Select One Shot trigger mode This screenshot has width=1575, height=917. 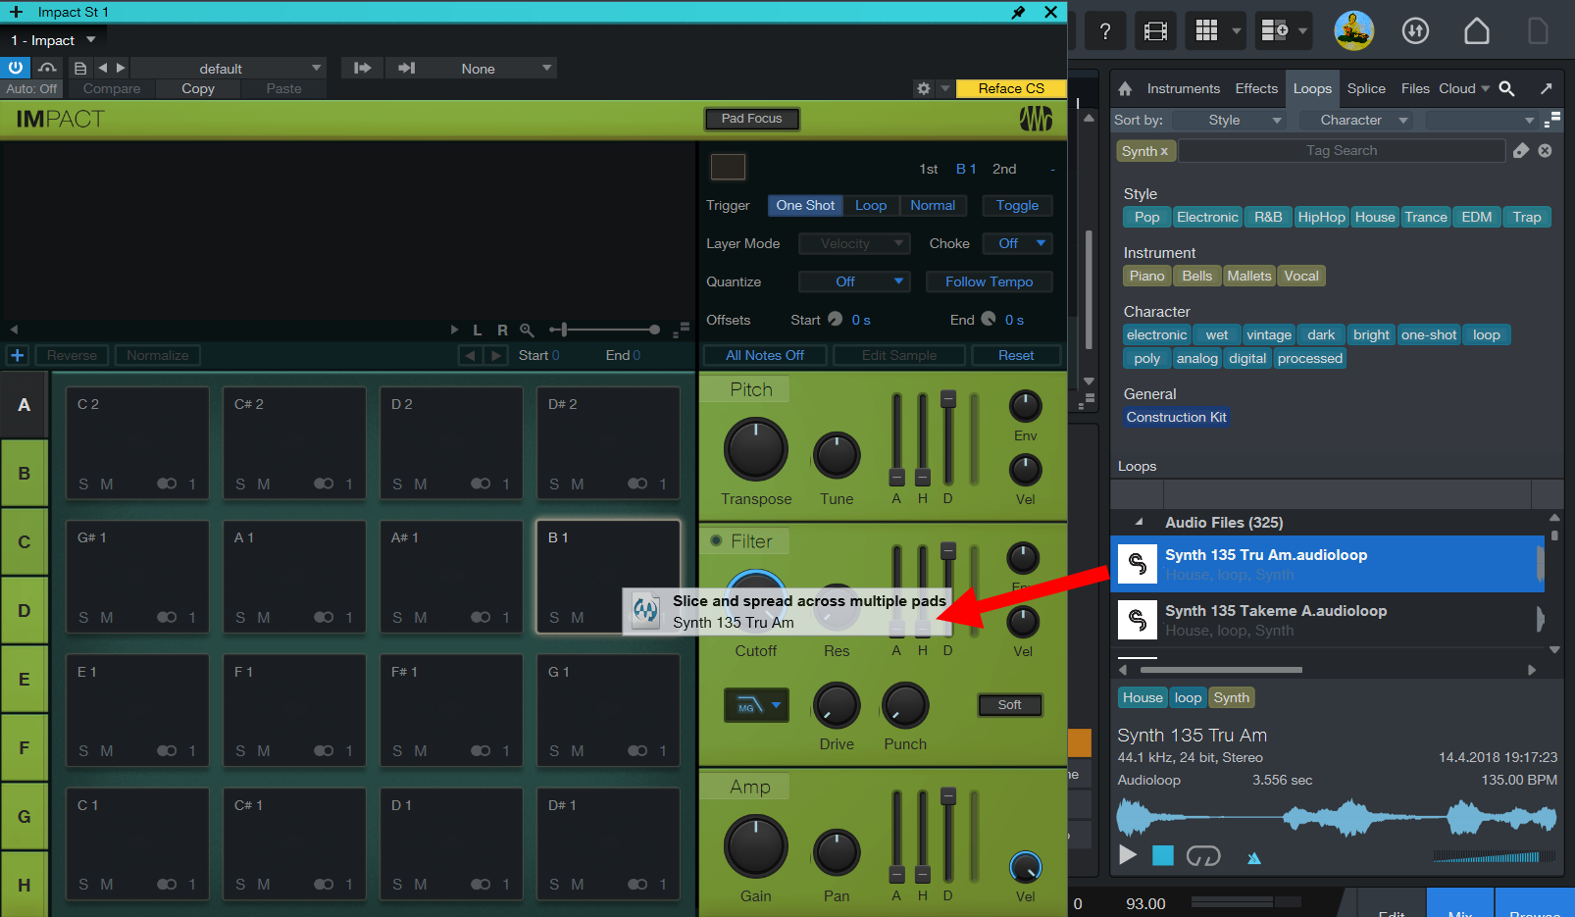pos(805,205)
